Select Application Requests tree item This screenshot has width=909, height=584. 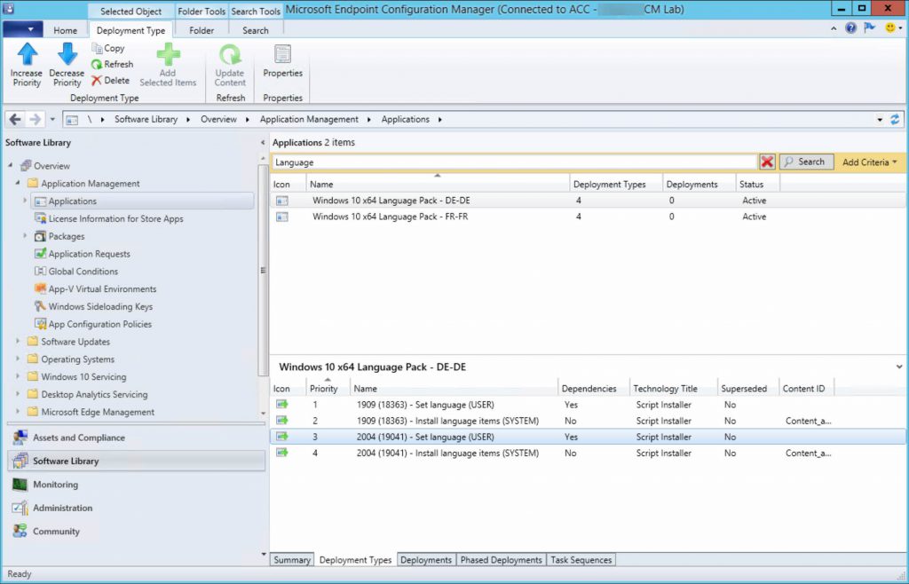click(89, 254)
